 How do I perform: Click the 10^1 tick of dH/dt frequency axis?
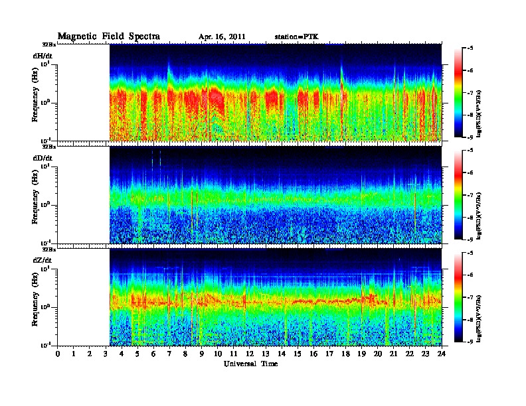pos(46,64)
